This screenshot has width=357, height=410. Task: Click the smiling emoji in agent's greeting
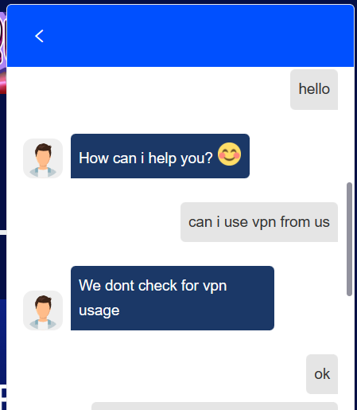pos(229,154)
